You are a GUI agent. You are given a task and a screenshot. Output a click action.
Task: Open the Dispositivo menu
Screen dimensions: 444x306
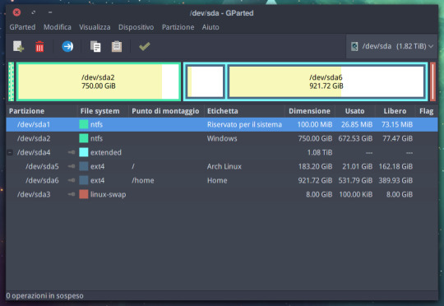pos(136,27)
